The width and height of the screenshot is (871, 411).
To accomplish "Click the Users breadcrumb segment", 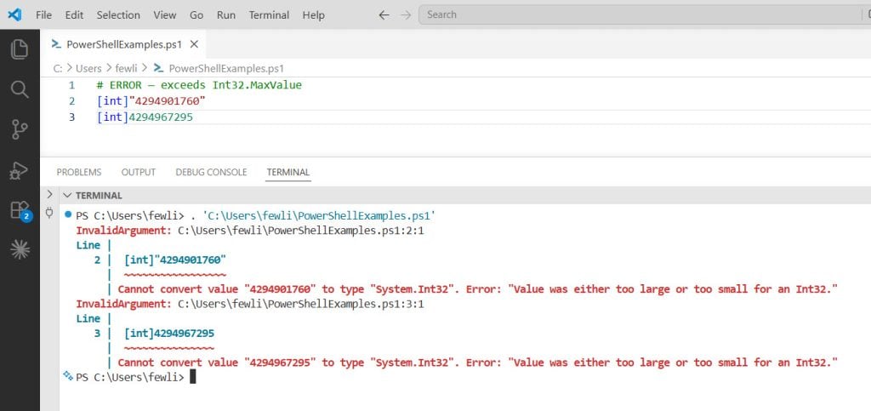I will point(88,68).
